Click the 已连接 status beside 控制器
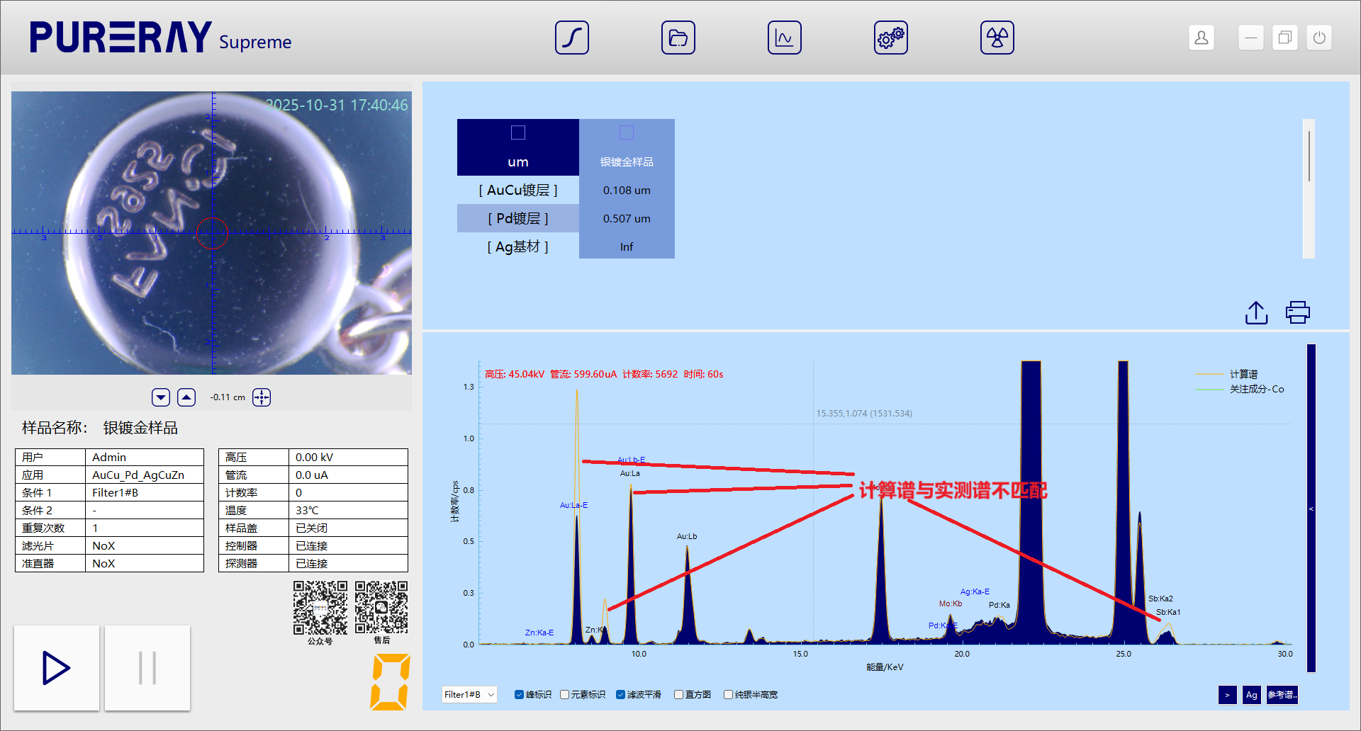Viewport: 1361px width, 731px height. [x=348, y=545]
